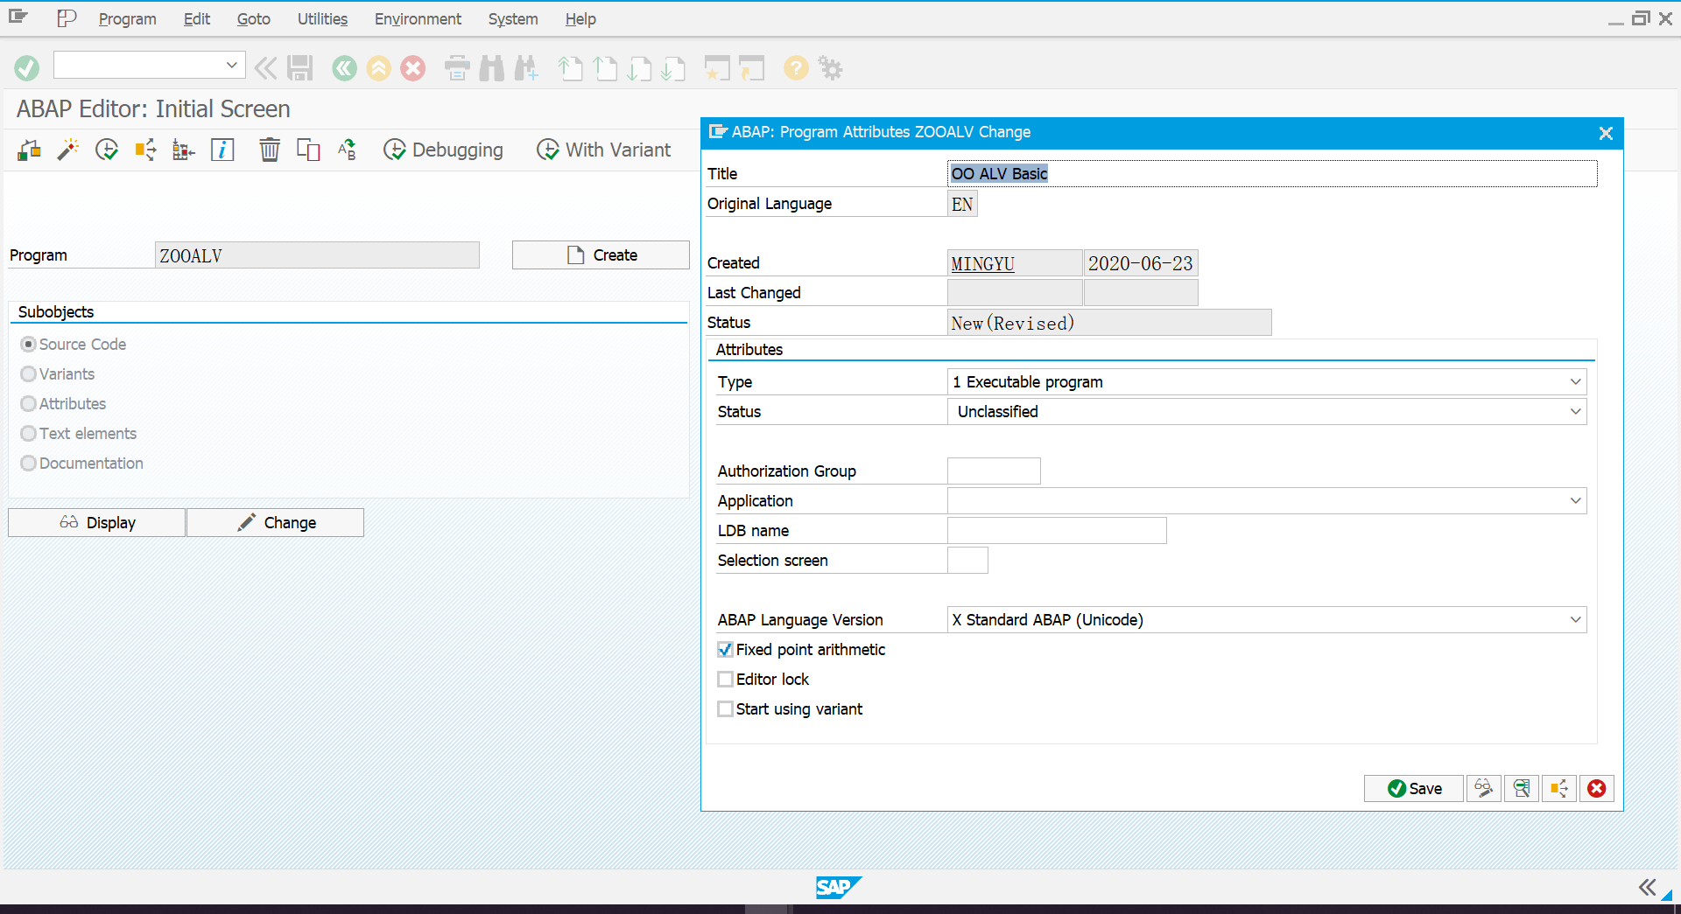The width and height of the screenshot is (1681, 914).
Task: Expand the collapsed status bar chevron
Action: point(1647,888)
